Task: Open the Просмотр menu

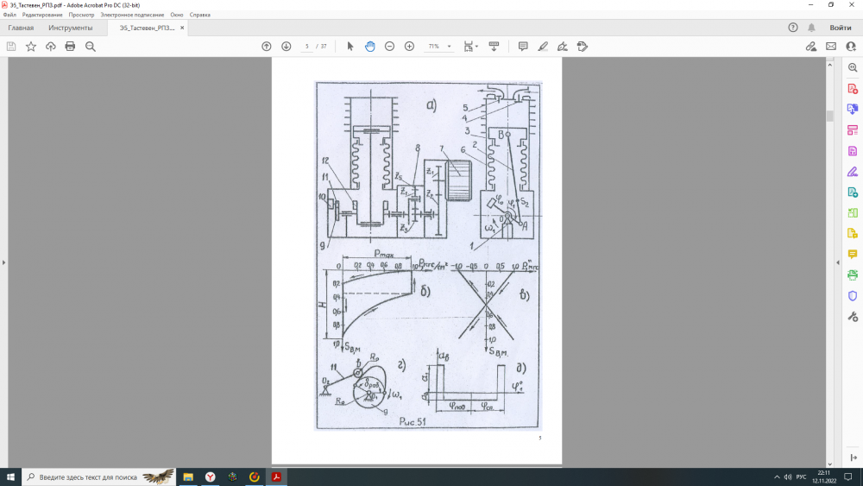Action: point(81,15)
